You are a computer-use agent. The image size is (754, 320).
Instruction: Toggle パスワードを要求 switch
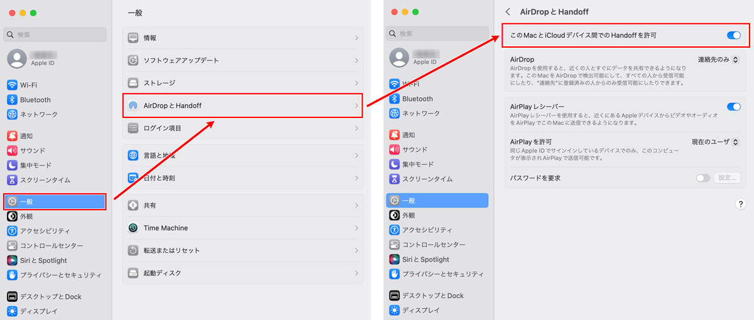point(703,178)
